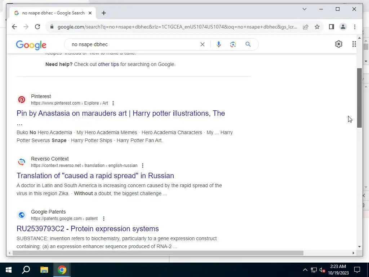Viewport: 369px width, 277px height.
Task: Open Windows taskbar search
Action: click(26, 270)
